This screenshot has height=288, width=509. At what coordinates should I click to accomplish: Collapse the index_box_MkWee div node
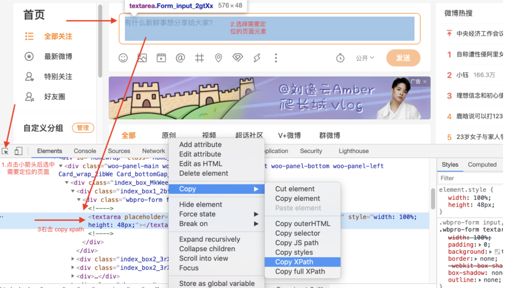tap(67, 183)
